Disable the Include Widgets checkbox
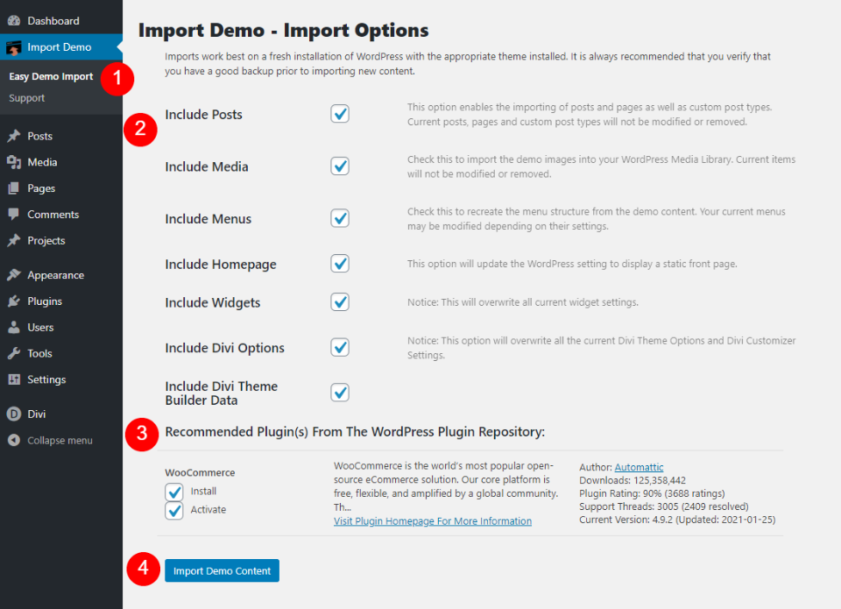Viewport: 841px width, 609px height. 340,302
